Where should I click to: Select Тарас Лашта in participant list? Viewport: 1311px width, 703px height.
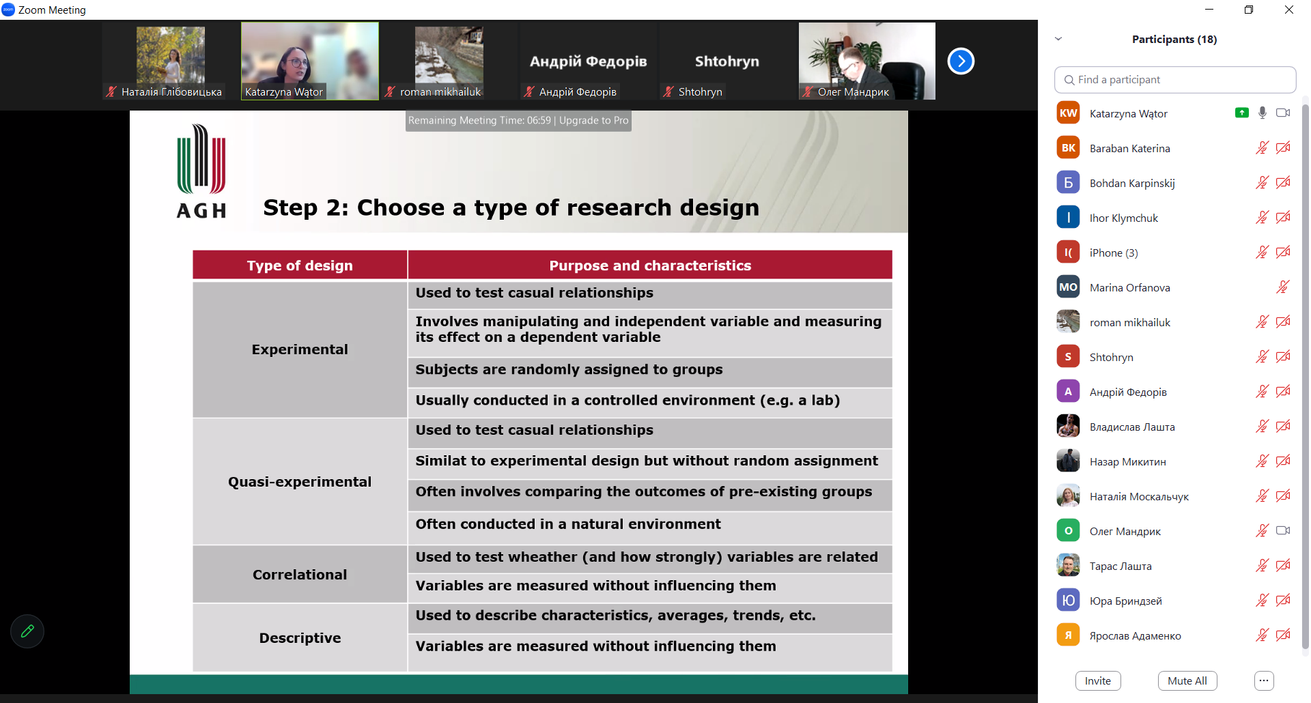1120,566
